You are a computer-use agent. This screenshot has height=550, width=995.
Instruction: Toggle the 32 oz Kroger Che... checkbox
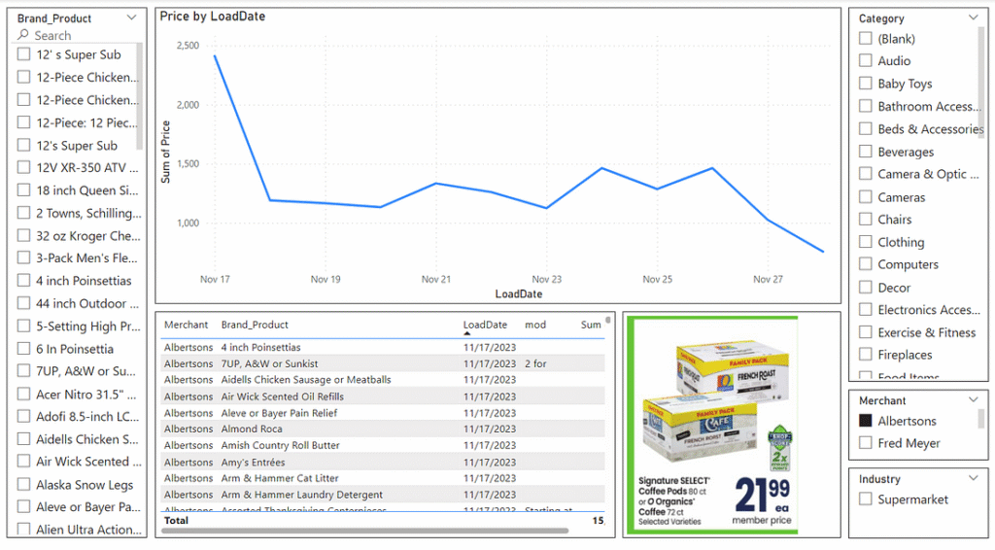(23, 235)
